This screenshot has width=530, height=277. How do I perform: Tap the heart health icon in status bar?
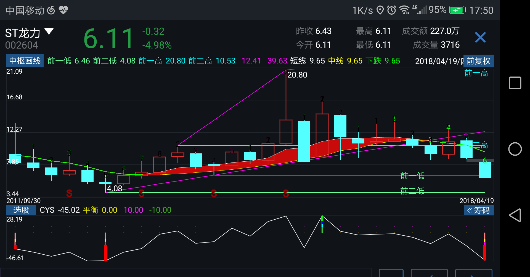click(63, 10)
